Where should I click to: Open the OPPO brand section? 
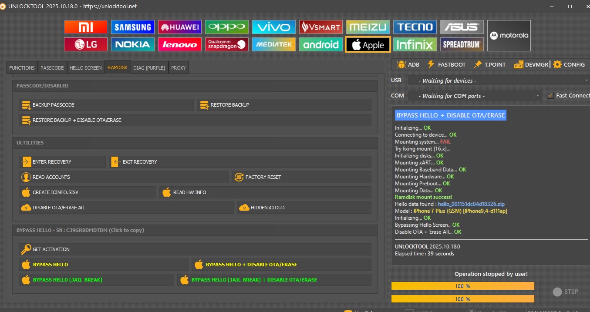pos(227,27)
